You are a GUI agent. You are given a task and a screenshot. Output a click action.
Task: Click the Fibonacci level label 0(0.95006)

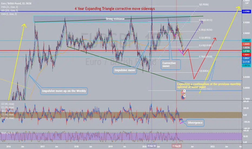pyautogui.click(x=204, y=5)
